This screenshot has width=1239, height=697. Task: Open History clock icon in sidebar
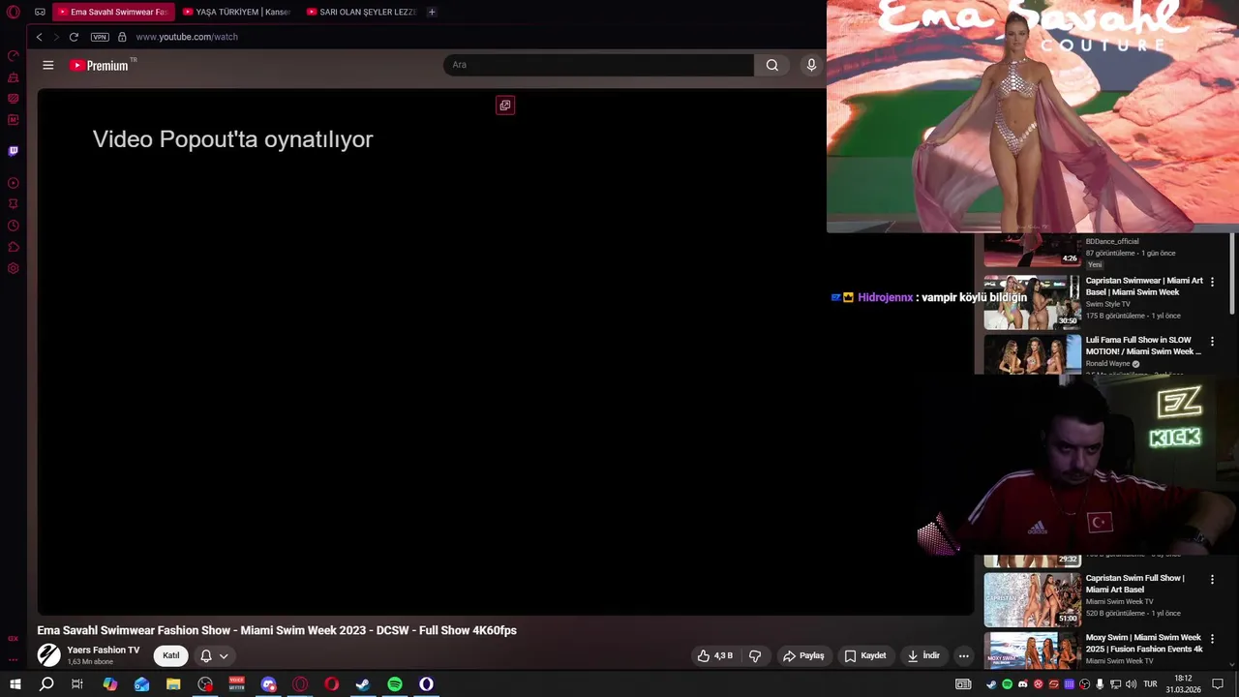point(14,226)
